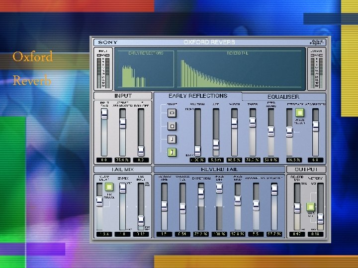Select the square room shape button
The width and height of the screenshot is (358, 268).
pyautogui.click(x=172, y=126)
